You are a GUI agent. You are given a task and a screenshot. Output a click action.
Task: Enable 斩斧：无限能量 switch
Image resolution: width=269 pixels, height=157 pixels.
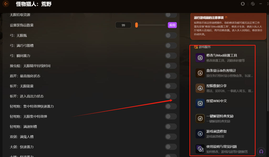(x=171, y=86)
